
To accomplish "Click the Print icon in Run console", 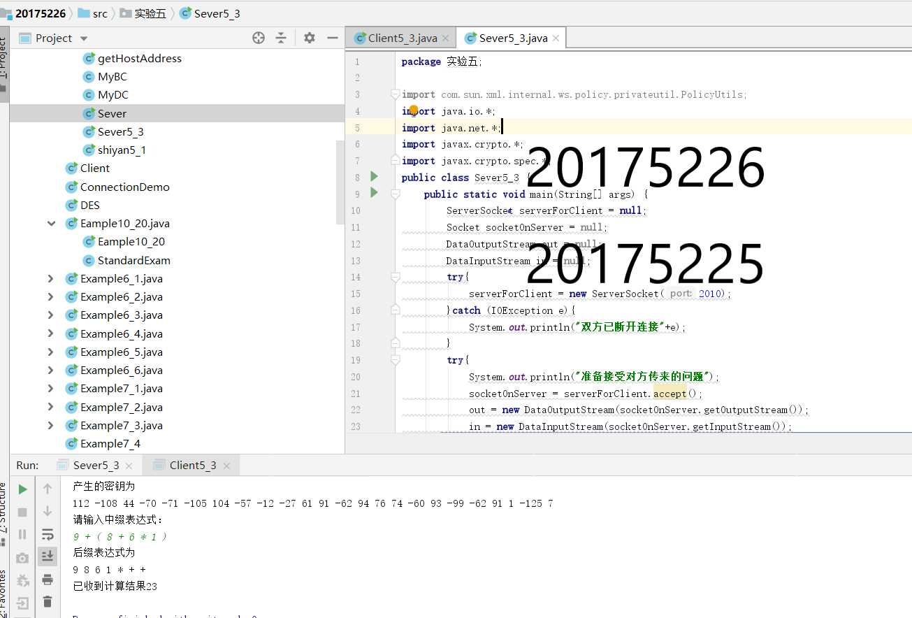I will [48, 579].
